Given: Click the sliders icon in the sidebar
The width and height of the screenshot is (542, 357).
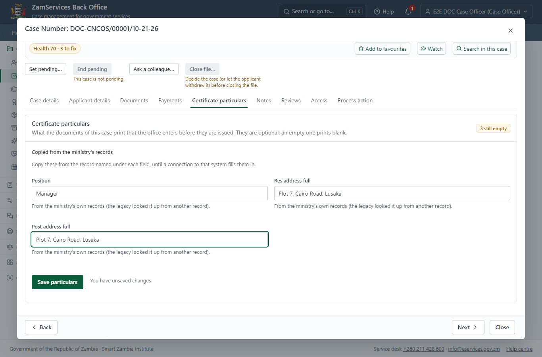Looking at the screenshot, I should click(x=10, y=200).
